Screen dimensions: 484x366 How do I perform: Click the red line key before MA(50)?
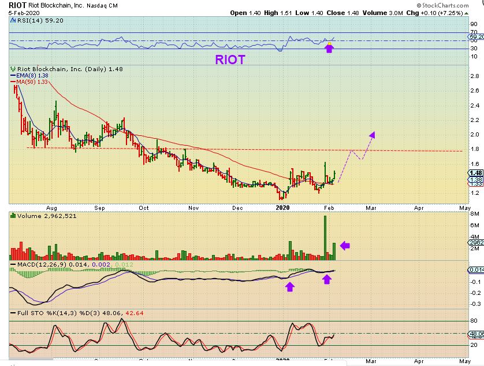[x=13, y=82]
